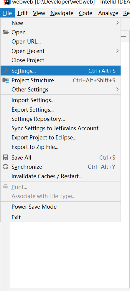Expand the Open Recent submenu arrow
Image resolution: width=130 pixels, height=291 pixels.
117,51
